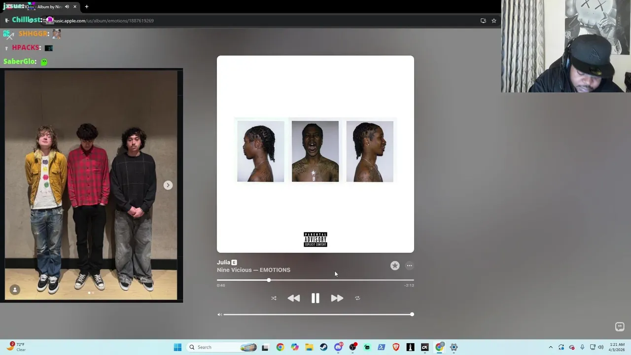The height and width of the screenshot is (355, 631).
Task: Open a new browser tab
Action: pyautogui.click(x=87, y=7)
